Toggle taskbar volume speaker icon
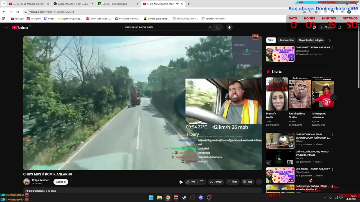The height and width of the screenshot is (202, 360). click(341, 198)
